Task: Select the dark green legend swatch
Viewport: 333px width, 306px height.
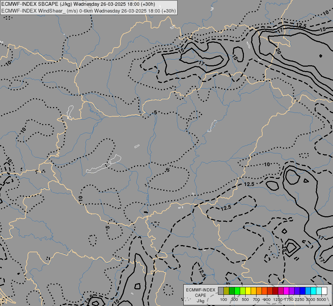Action: [x=232, y=291]
